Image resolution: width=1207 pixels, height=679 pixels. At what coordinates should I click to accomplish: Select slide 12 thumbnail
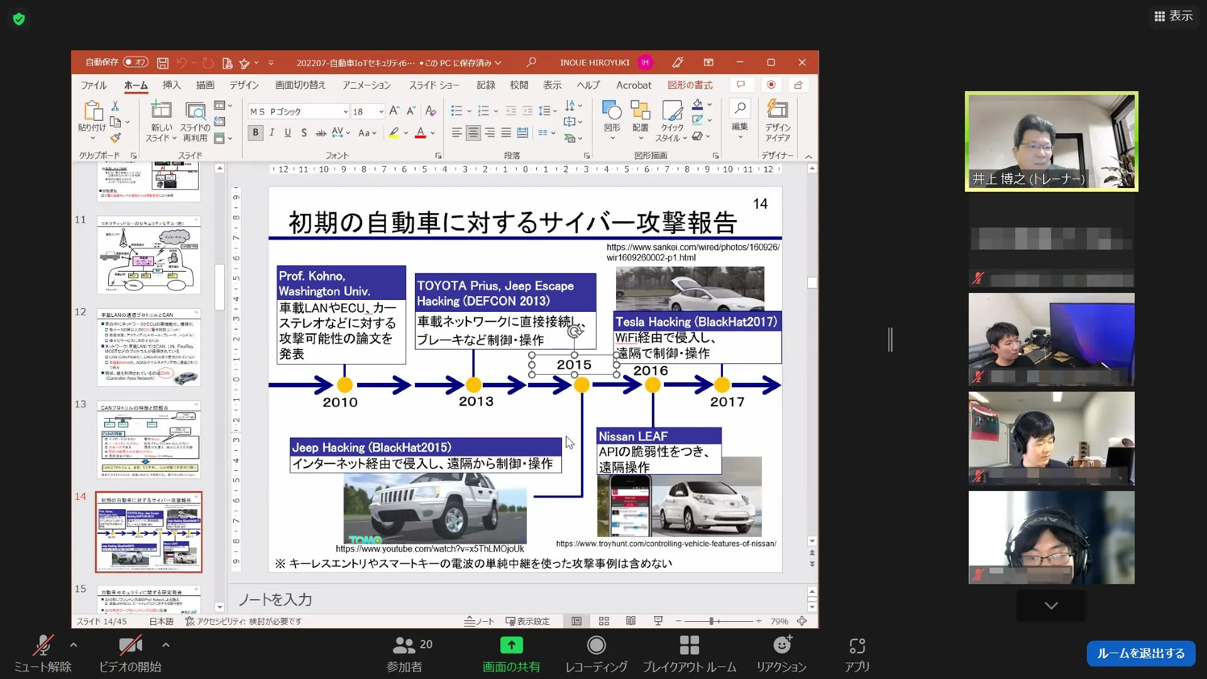point(149,347)
